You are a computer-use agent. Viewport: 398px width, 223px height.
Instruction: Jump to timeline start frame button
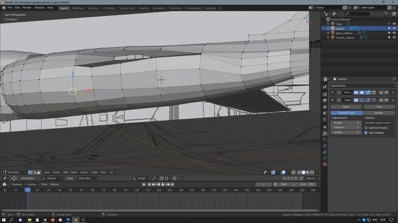click(x=149, y=185)
